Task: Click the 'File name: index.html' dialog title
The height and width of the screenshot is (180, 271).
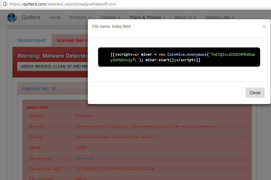Action: coord(111,26)
